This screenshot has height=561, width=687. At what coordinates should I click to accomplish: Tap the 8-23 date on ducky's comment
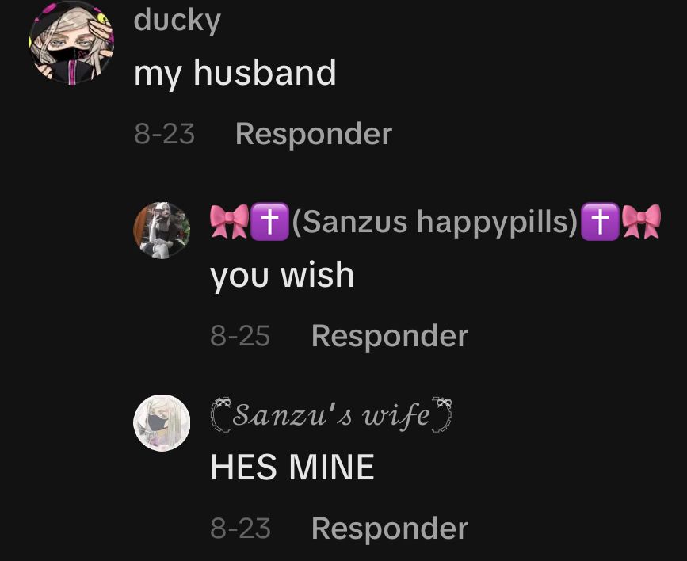coord(164,134)
